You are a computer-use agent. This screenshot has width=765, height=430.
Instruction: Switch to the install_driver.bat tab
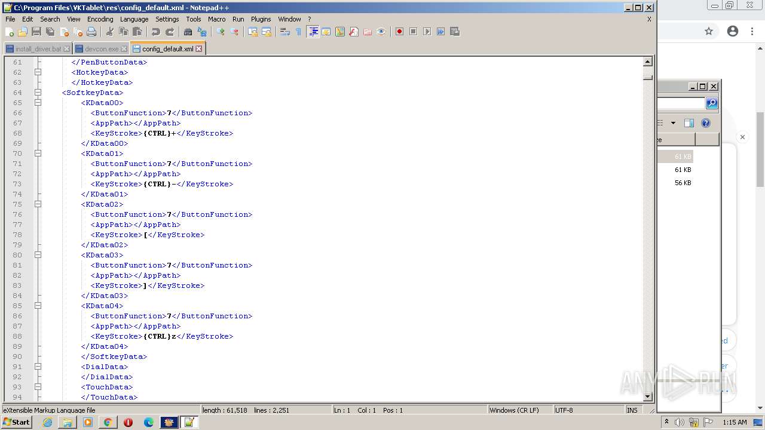pyautogui.click(x=38, y=49)
